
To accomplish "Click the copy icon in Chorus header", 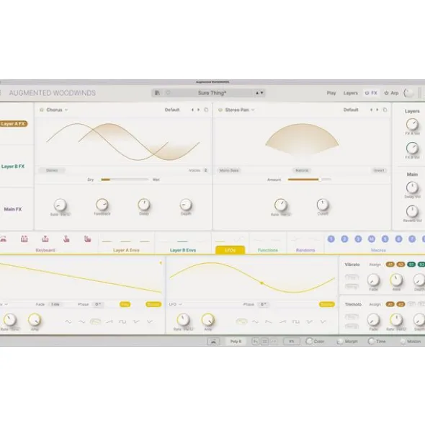I will [206, 110].
